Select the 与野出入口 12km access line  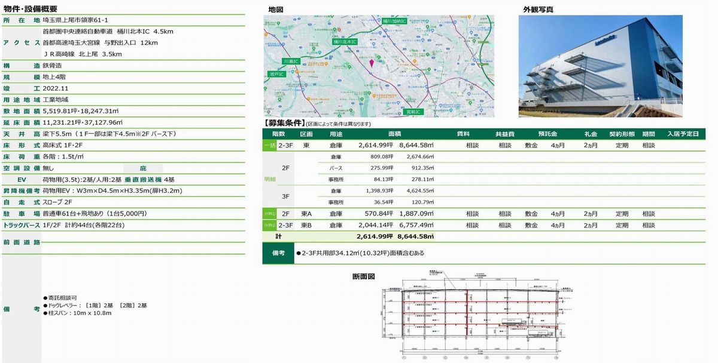[x=100, y=42]
